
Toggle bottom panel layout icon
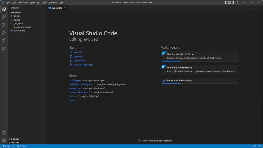coord(229,3)
